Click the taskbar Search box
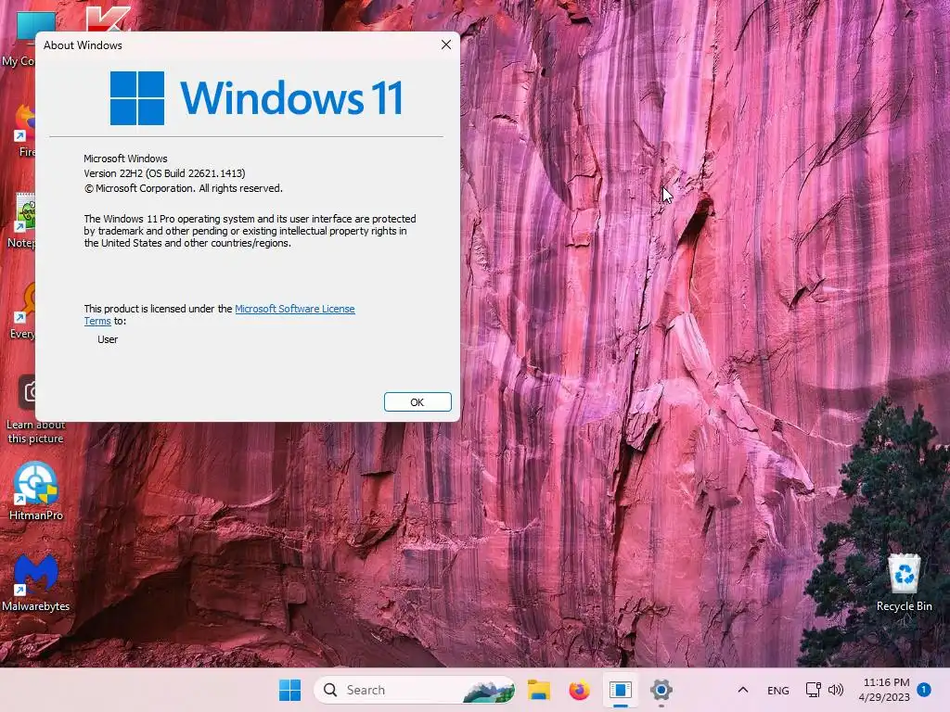Viewport: 950px width, 712px height. pos(415,690)
